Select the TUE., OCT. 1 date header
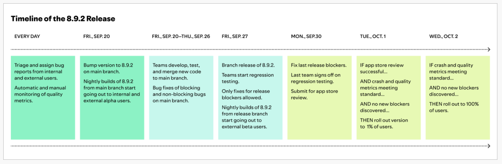The width and height of the screenshot is (502, 164). [x=373, y=36]
